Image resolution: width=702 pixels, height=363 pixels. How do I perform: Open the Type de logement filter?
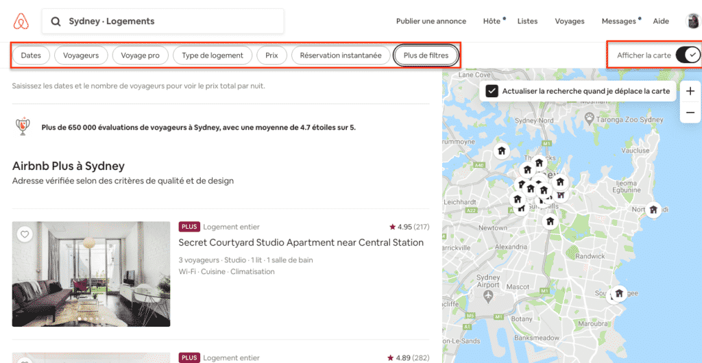coord(213,55)
